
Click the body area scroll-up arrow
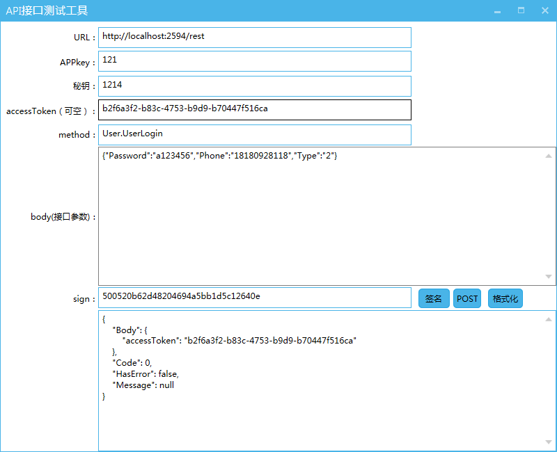(549, 156)
